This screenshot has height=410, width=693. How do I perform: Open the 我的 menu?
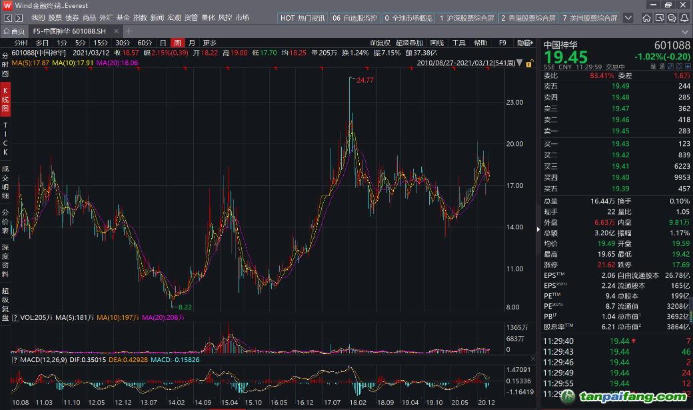click(x=38, y=18)
